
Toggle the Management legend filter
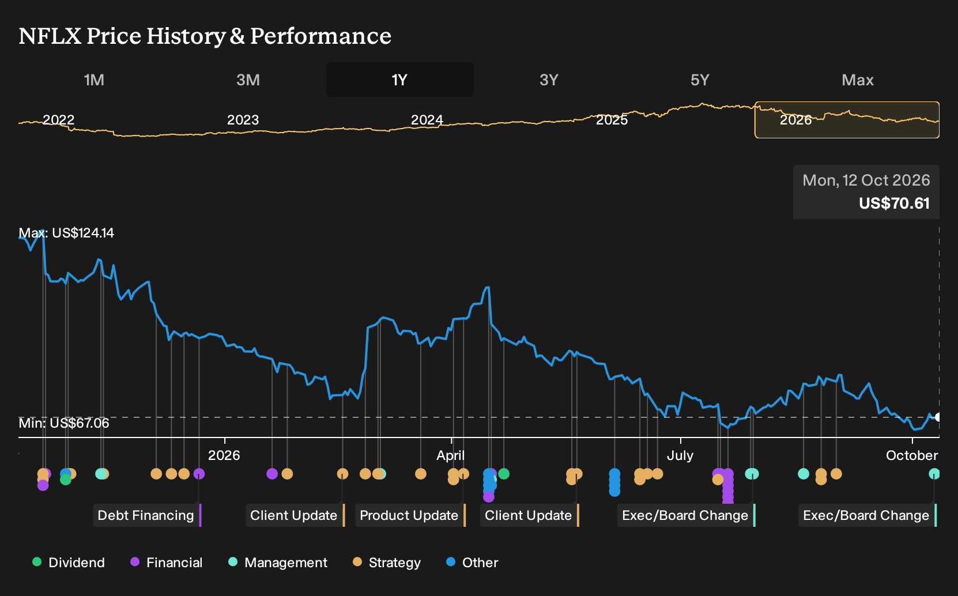tap(278, 563)
